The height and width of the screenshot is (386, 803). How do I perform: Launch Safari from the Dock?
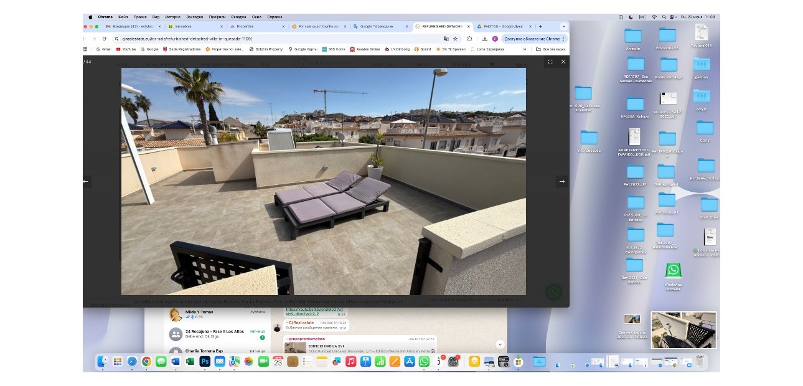[132, 361]
